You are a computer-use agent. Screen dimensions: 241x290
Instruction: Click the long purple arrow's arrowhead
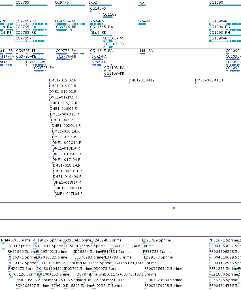(x=174, y=208)
